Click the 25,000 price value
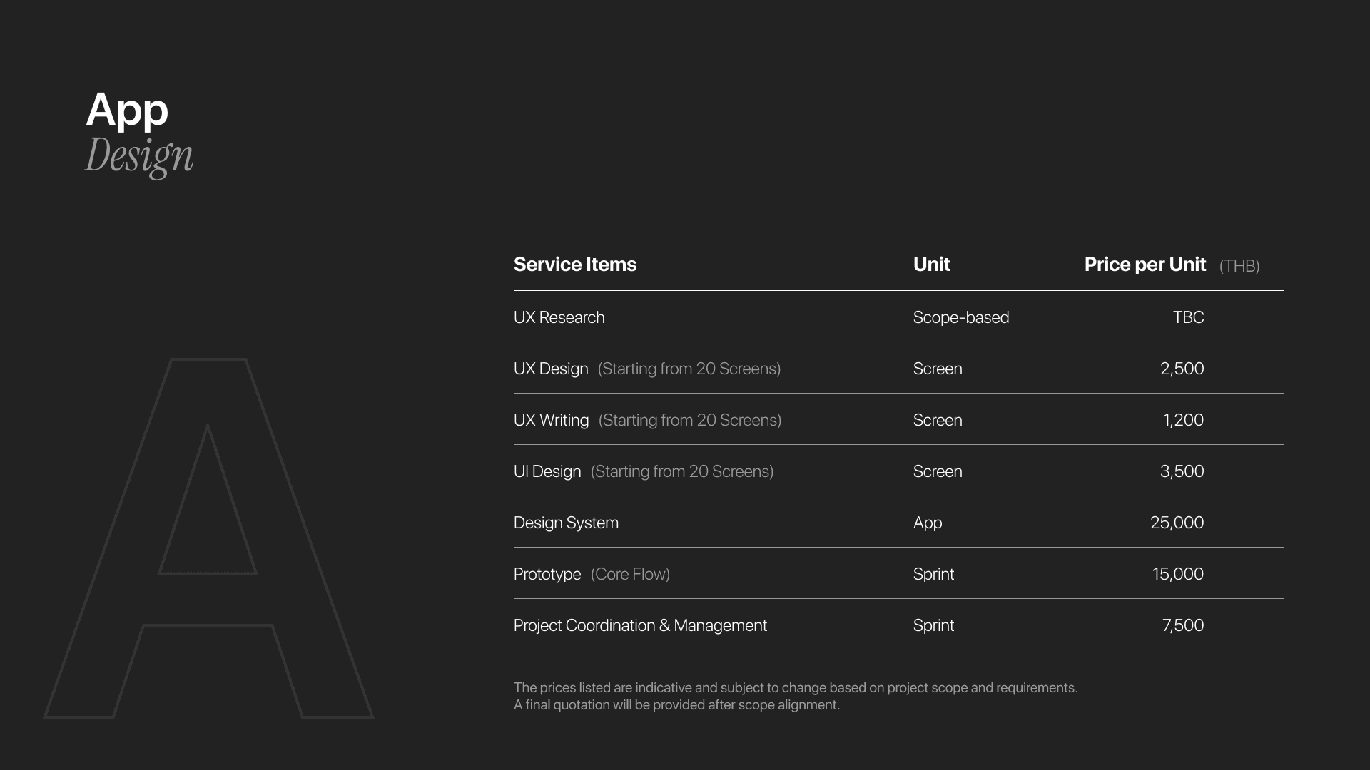Image resolution: width=1370 pixels, height=770 pixels. pos(1177,523)
